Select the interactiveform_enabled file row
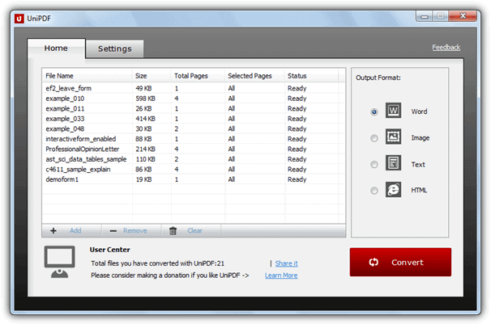The image size is (491, 324). click(193, 139)
